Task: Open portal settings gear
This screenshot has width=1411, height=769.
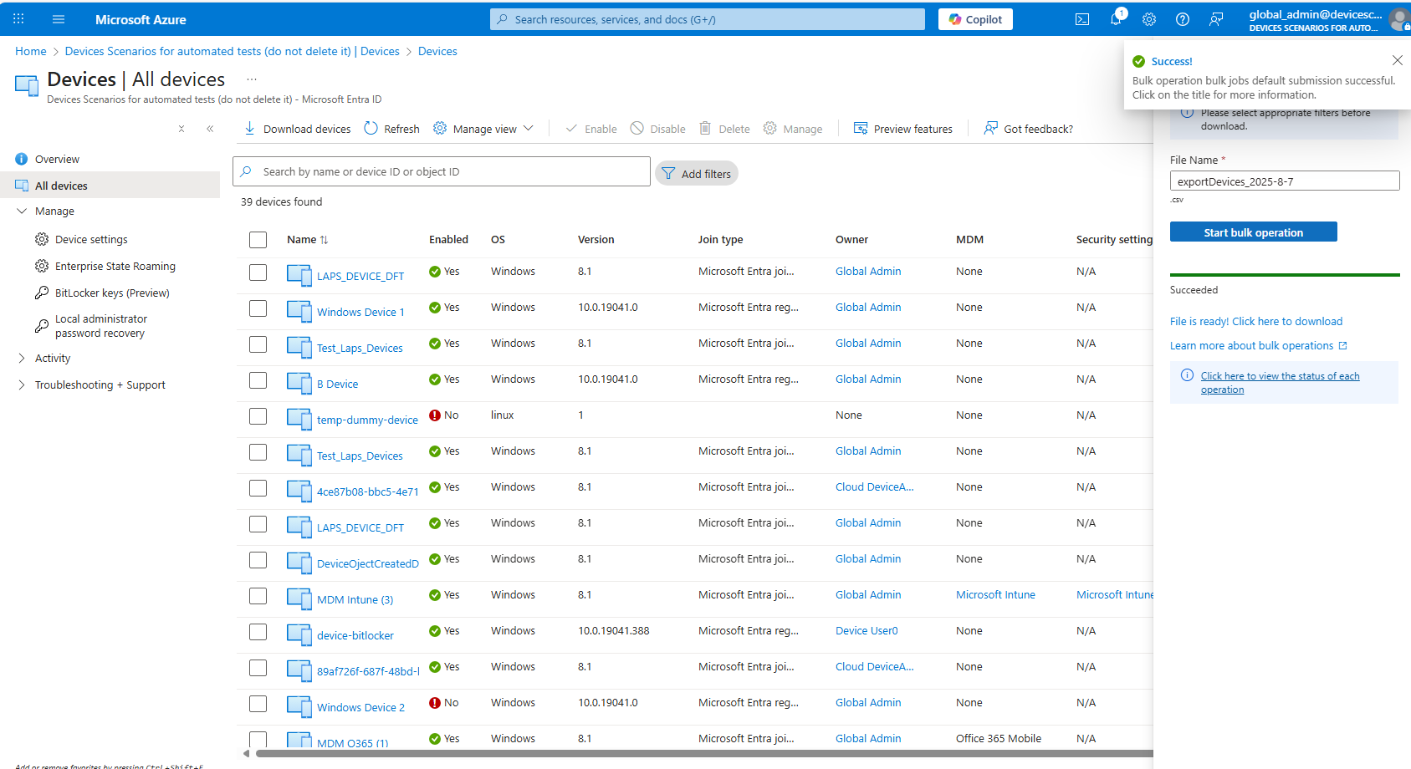Action: pos(1149,19)
